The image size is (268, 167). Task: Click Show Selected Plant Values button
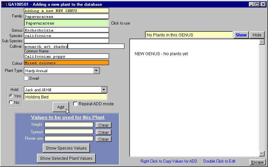(66, 158)
